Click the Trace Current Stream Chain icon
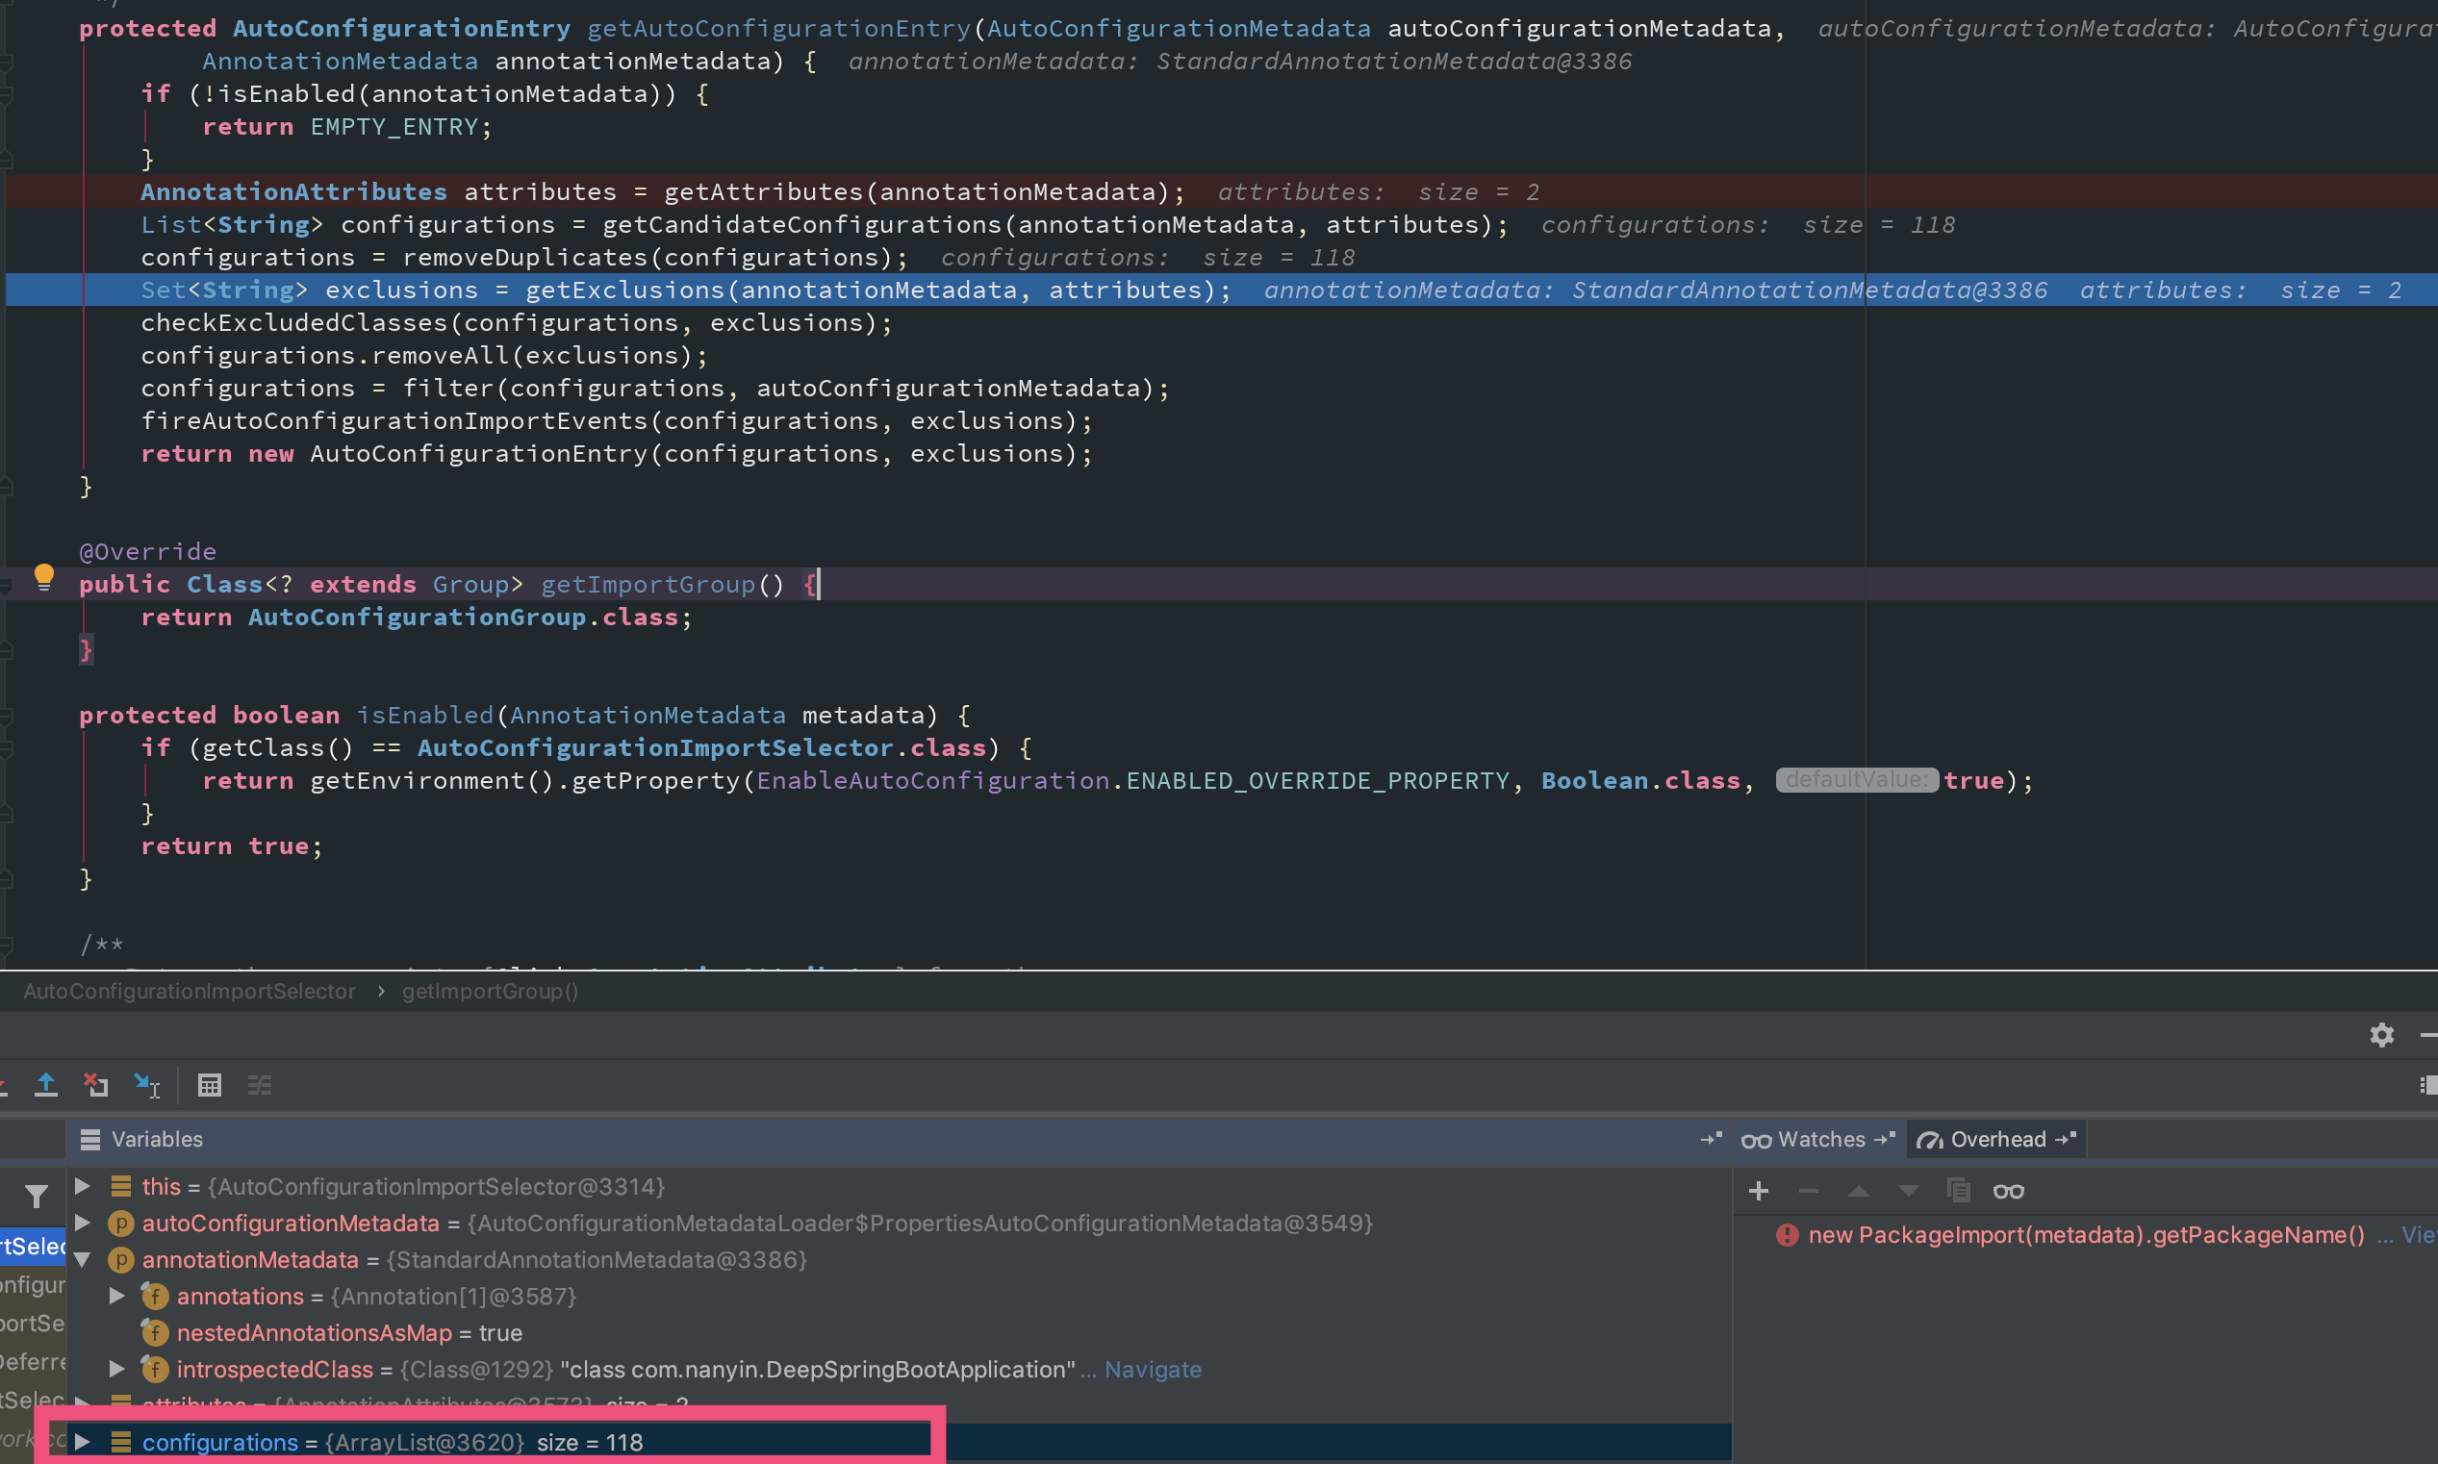 click(260, 1085)
